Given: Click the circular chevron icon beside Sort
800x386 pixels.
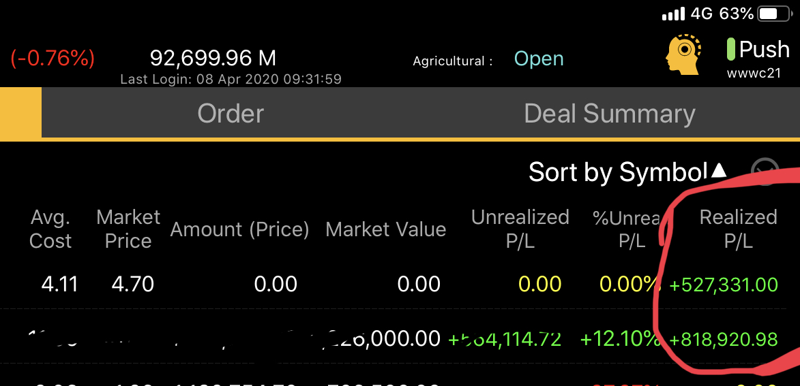Looking at the screenshot, I should [x=765, y=172].
